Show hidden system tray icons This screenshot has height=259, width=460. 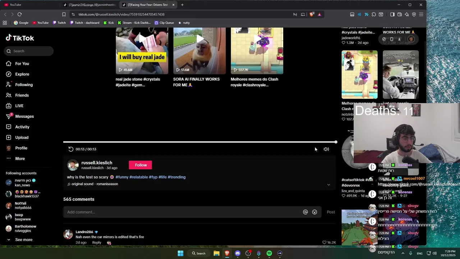click(x=403, y=253)
